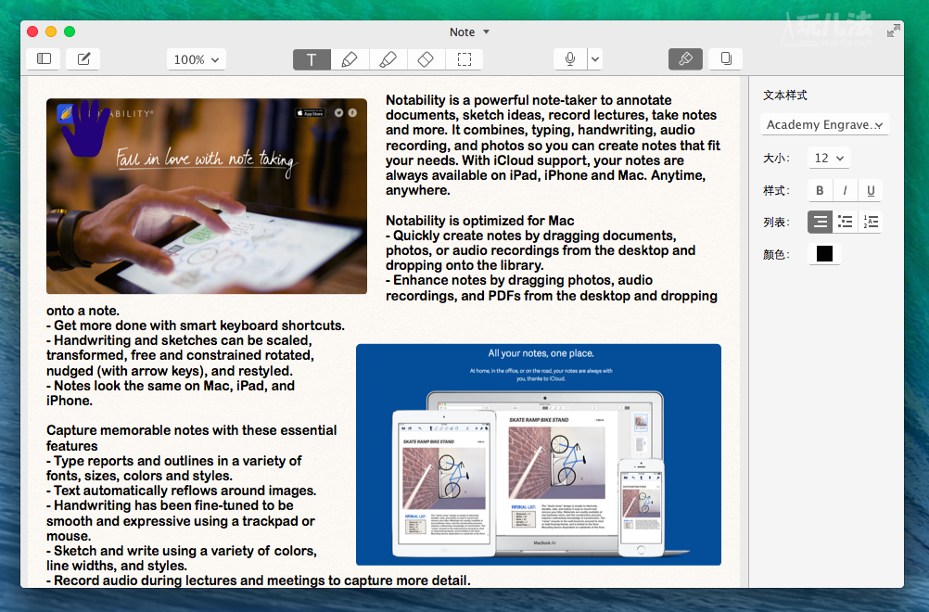
Task: Select the 'All your notes, one place' image
Action: coord(539,454)
